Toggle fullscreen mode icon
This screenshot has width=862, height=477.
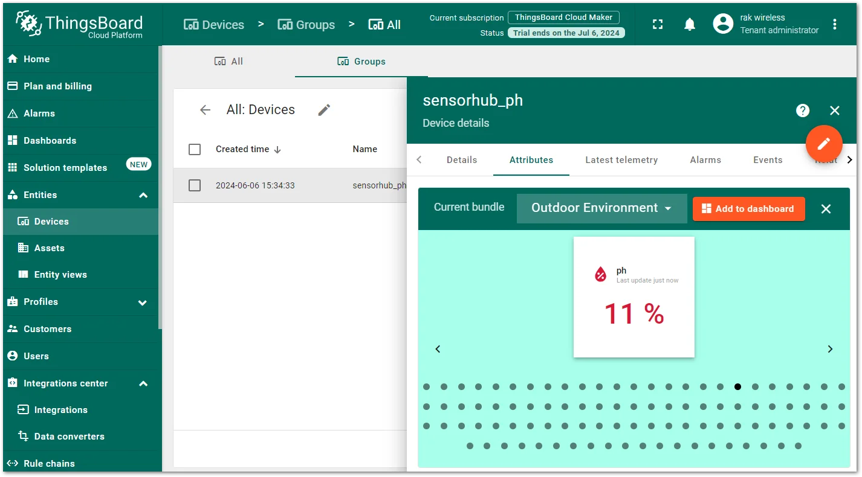pos(658,24)
